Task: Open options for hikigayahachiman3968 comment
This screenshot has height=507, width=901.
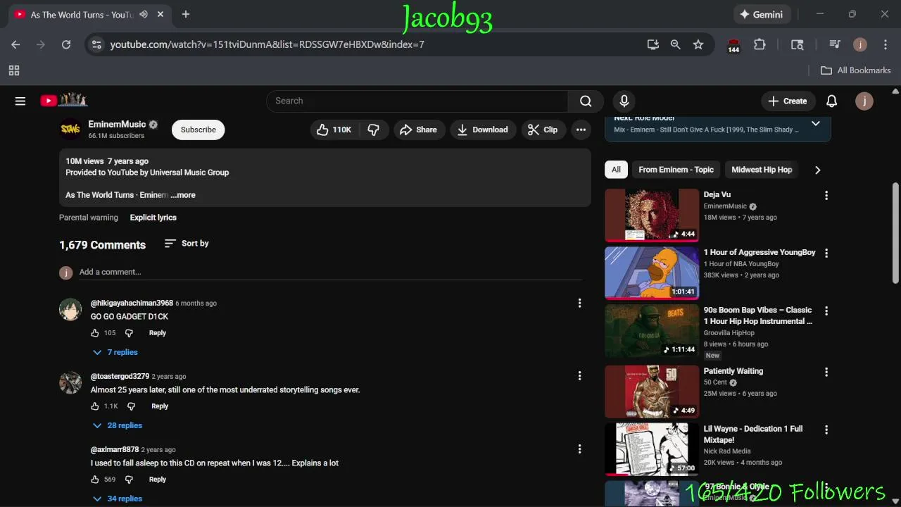Action: point(579,303)
